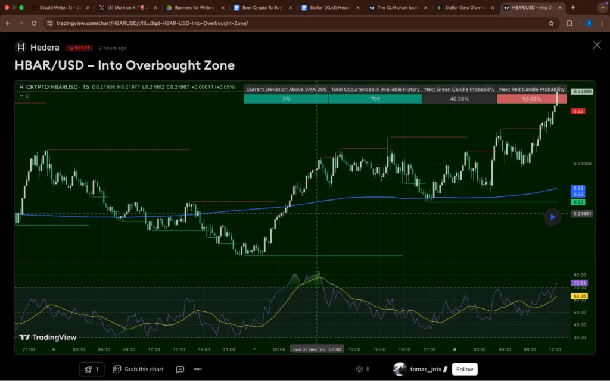Click the HBAR/USD – Into Overbought Zone title
This screenshot has height=381, width=610.
point(125,65)
